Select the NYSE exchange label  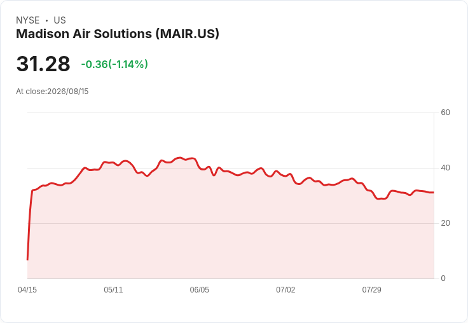28,20
